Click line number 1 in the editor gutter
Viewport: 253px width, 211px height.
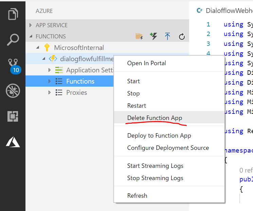208,24
